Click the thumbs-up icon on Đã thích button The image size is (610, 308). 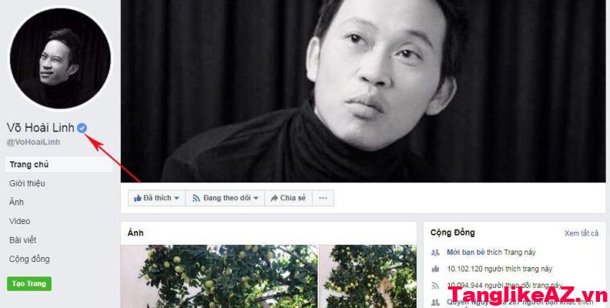coord(137,199)
